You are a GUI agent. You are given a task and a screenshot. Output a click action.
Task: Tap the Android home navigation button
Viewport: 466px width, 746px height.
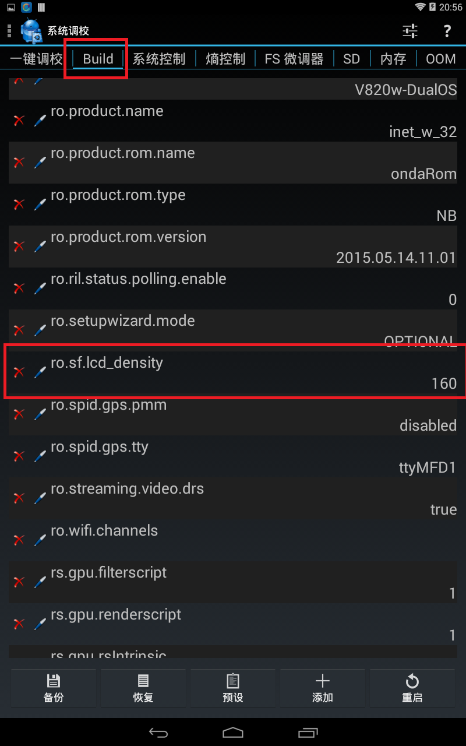233,732
